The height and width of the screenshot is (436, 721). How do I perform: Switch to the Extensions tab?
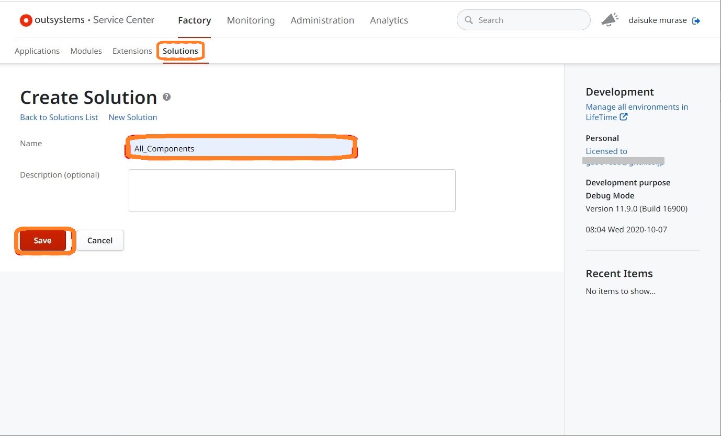[132, 51]
